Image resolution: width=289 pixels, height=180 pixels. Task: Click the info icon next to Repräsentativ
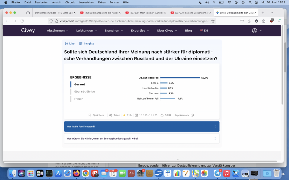[x=192, y=115]
